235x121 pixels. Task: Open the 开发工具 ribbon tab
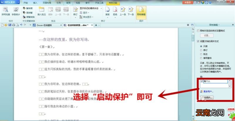[99, 3]
